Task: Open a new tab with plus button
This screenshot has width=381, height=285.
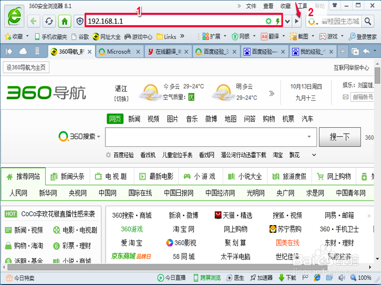Action: (x=342, y=51)
